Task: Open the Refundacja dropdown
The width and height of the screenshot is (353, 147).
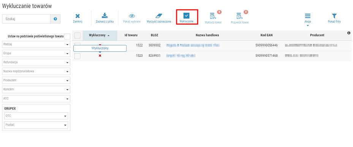Action: [x=36, y=62]
